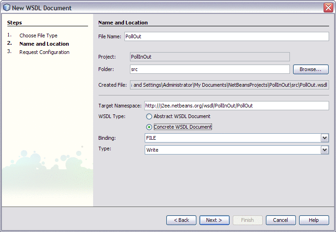This screenshot has height=232, width=336.
Task: Click the 'File Name:' label
Action: pos(110,36)
